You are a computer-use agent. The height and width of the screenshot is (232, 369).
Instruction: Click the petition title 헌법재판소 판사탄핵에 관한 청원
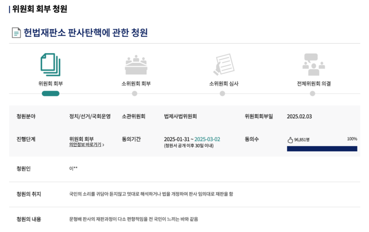(x=86, y=33)
